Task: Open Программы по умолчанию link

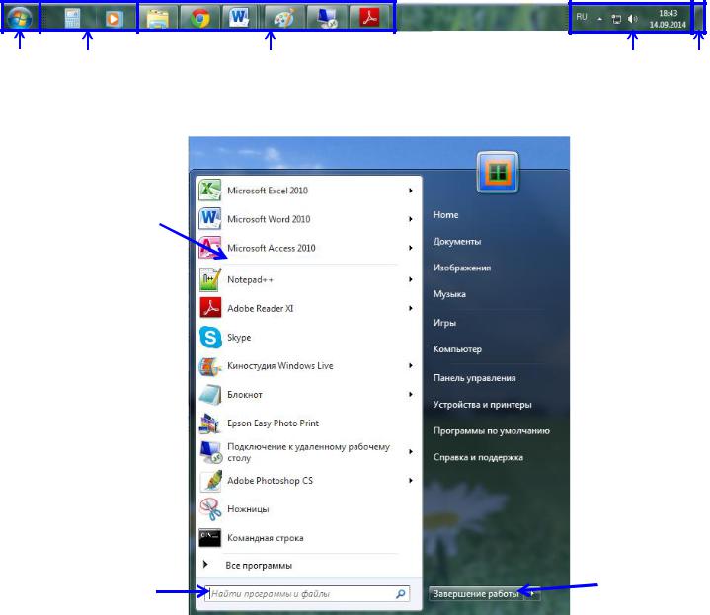Action: click(492, 430)
